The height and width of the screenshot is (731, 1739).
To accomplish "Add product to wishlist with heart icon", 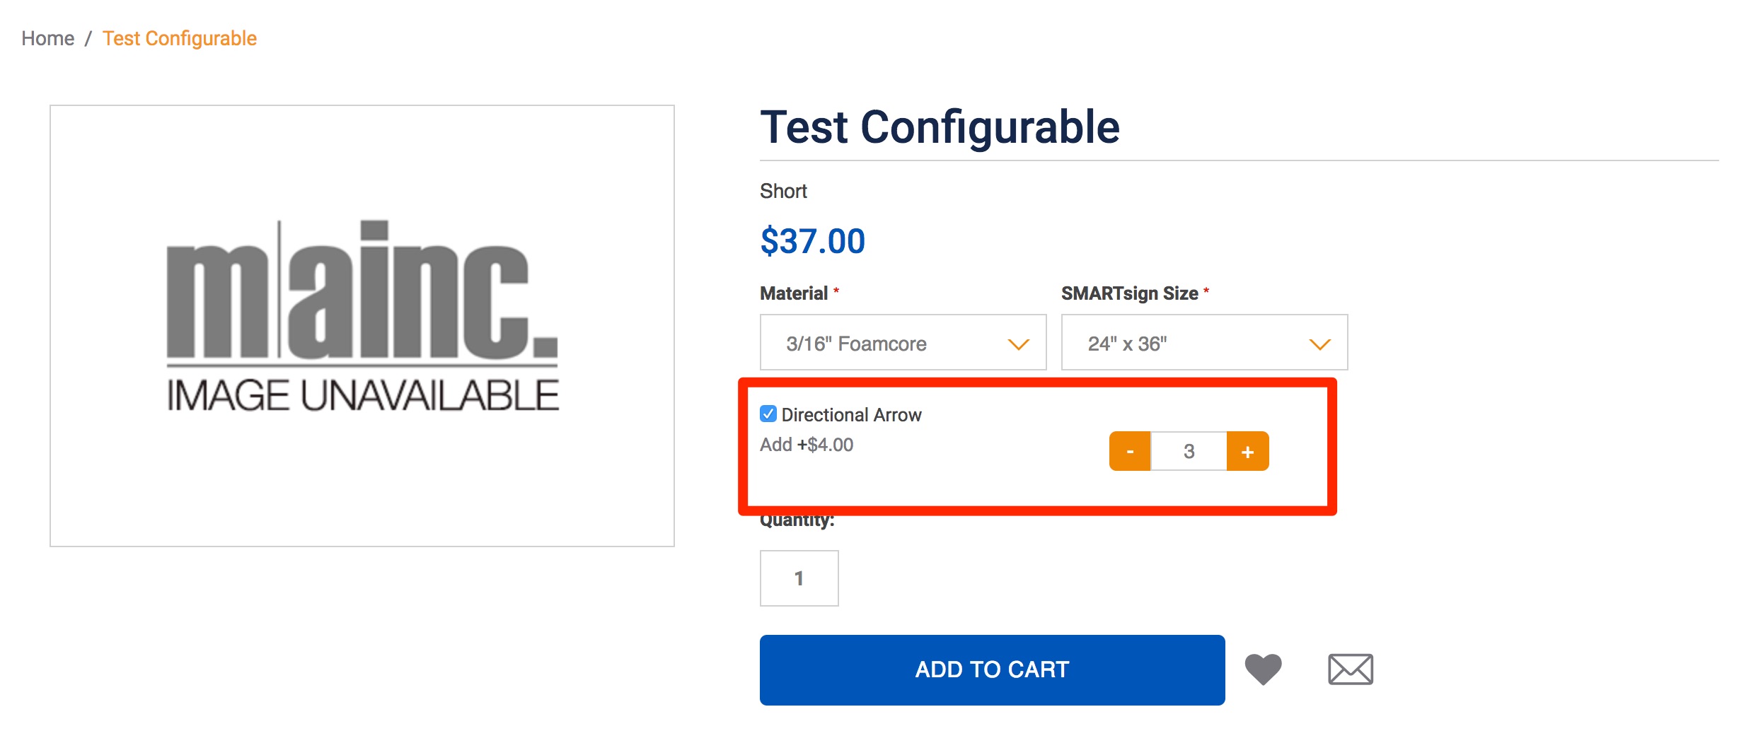I will [x=1264, y=669].
